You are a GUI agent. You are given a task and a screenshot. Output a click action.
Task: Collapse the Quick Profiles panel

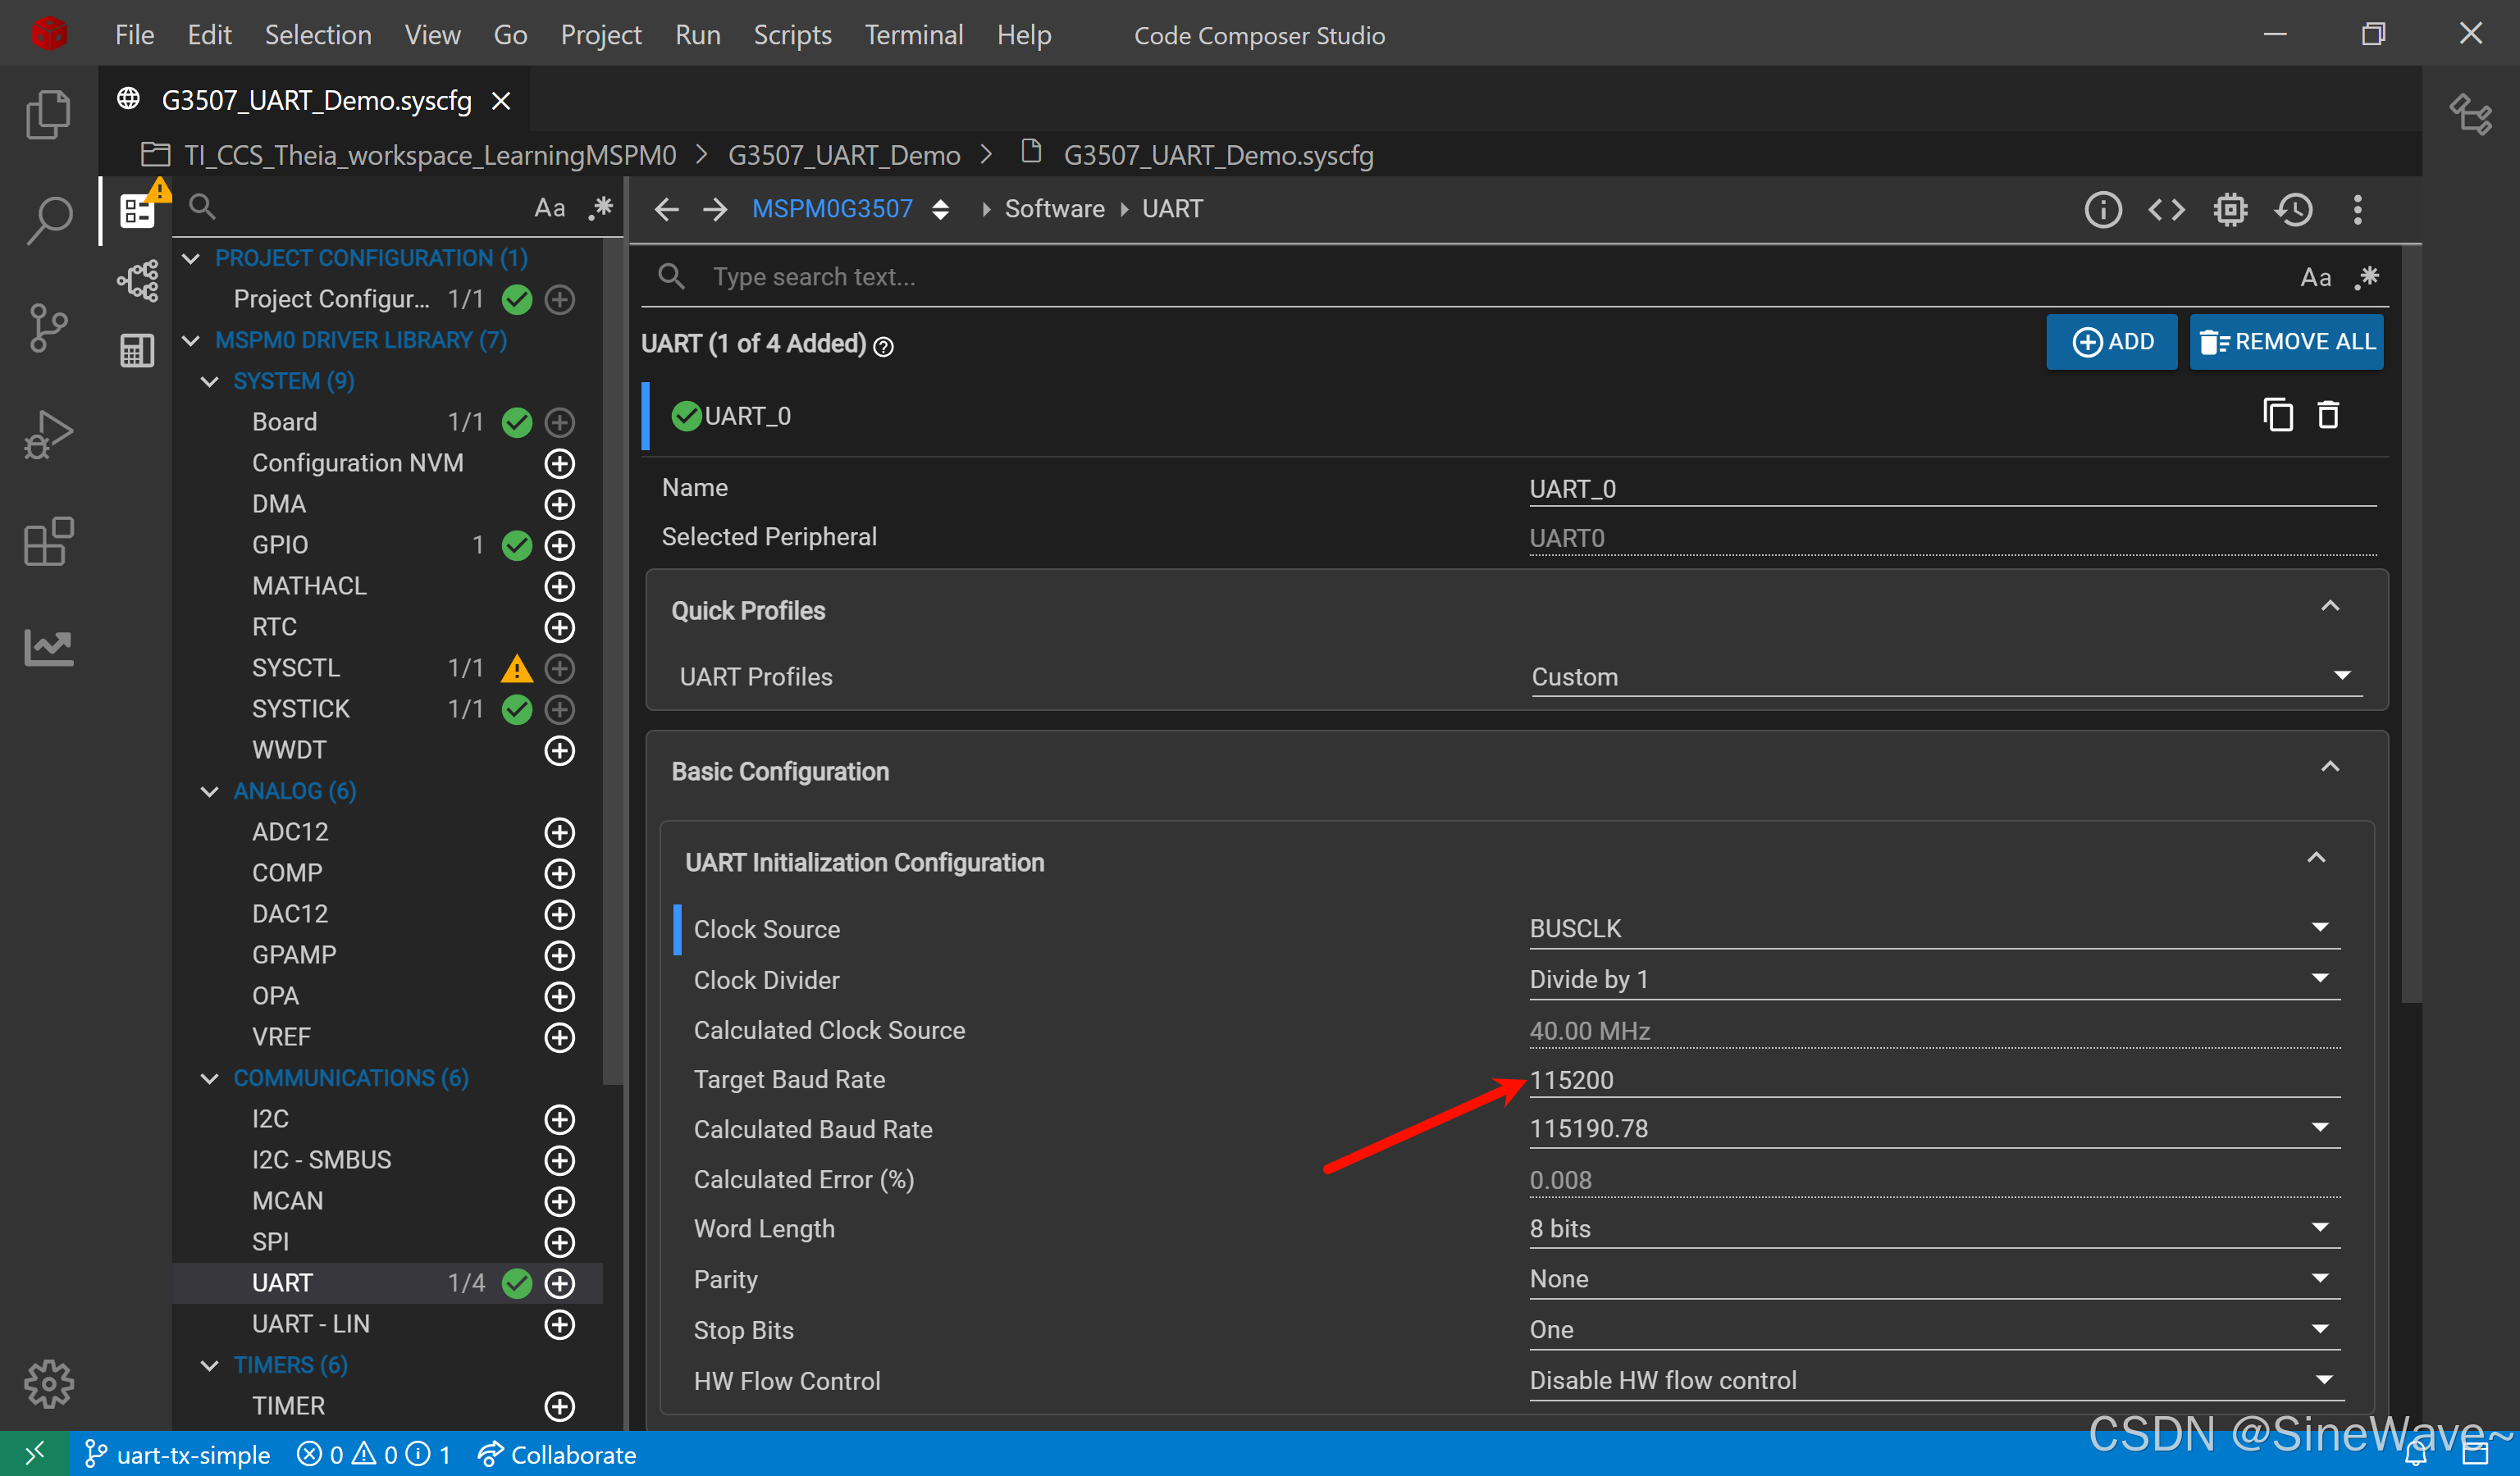tap(2329, 606)
